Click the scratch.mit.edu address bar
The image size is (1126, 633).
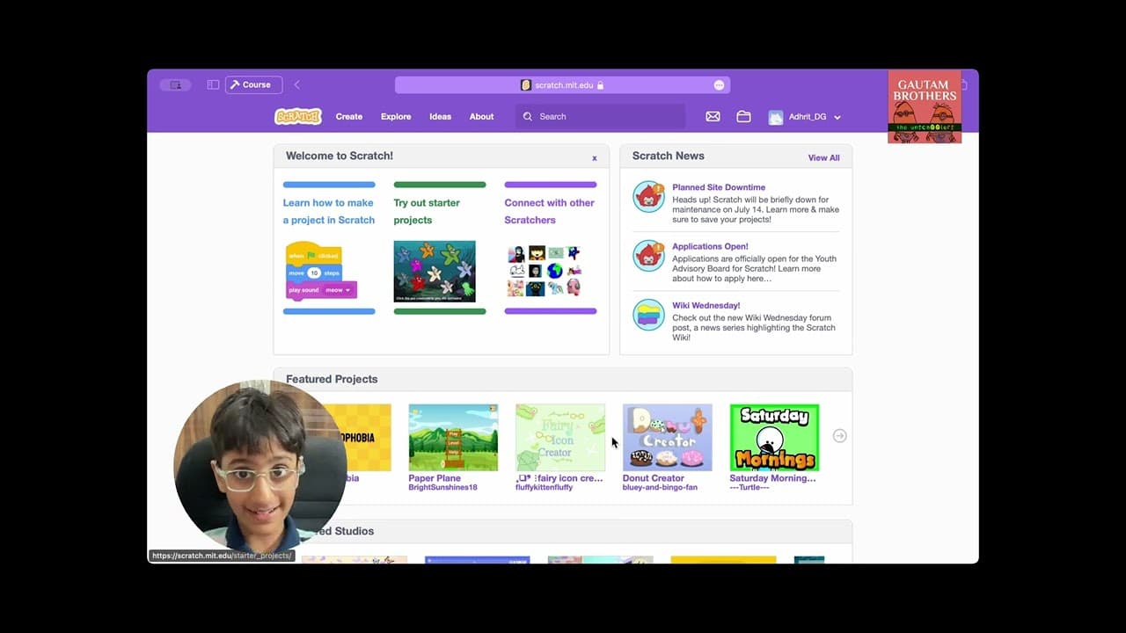pos(562,85)
